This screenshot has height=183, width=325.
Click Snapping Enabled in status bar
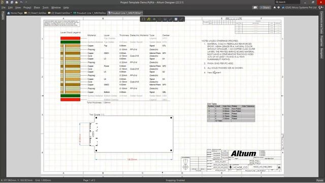coord(175,180)
